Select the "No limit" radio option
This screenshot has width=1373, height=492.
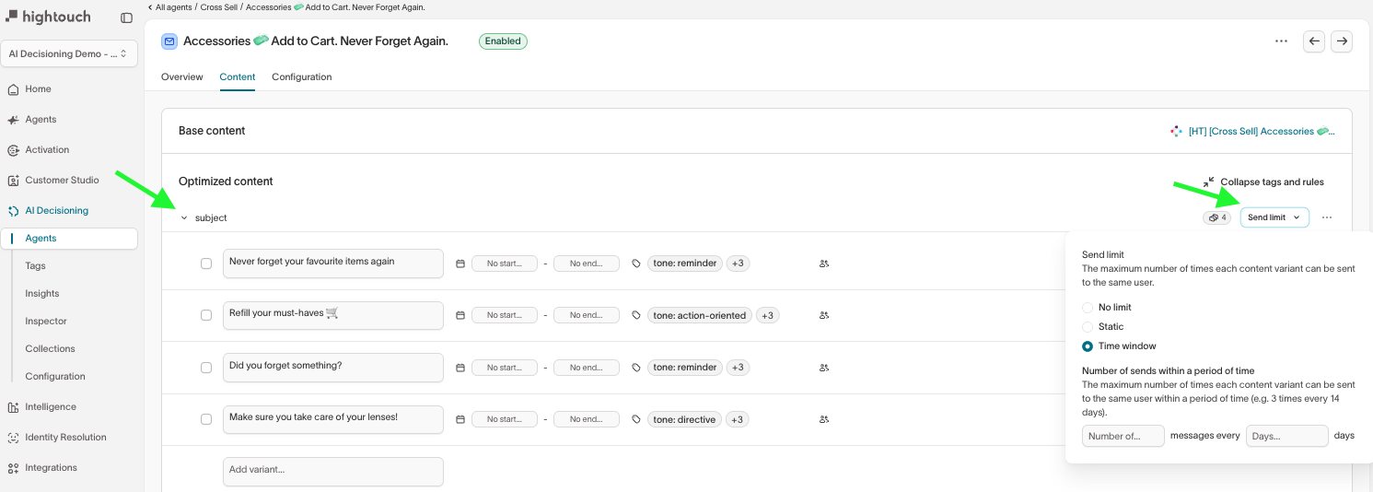click(x=1088, y=308)
